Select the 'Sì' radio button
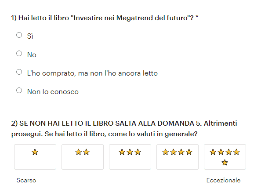This screenshot has height=196, width=261. (19, 35)
